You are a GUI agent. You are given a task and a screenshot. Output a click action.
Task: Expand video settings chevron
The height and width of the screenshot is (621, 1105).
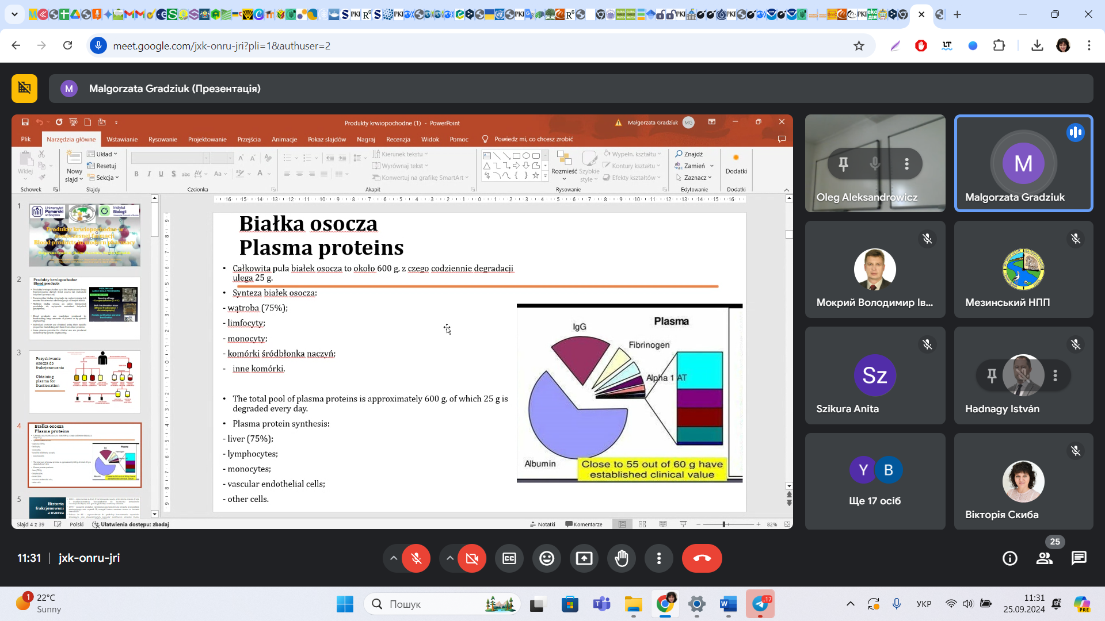pyautogui.click(x=450, y=558)
